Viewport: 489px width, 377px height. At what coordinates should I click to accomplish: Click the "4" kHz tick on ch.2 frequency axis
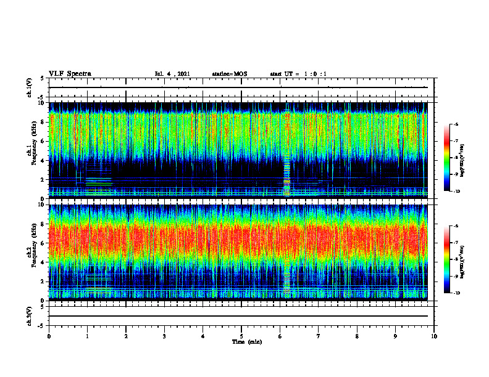pos(43,262)
